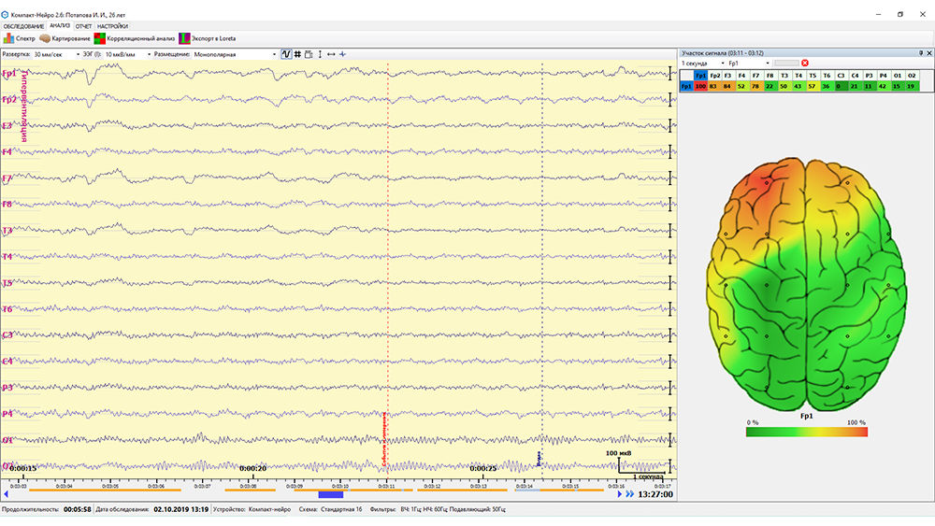
Task: Click the blue scrollbar thumb on timeline
Action: pos(331,494)
